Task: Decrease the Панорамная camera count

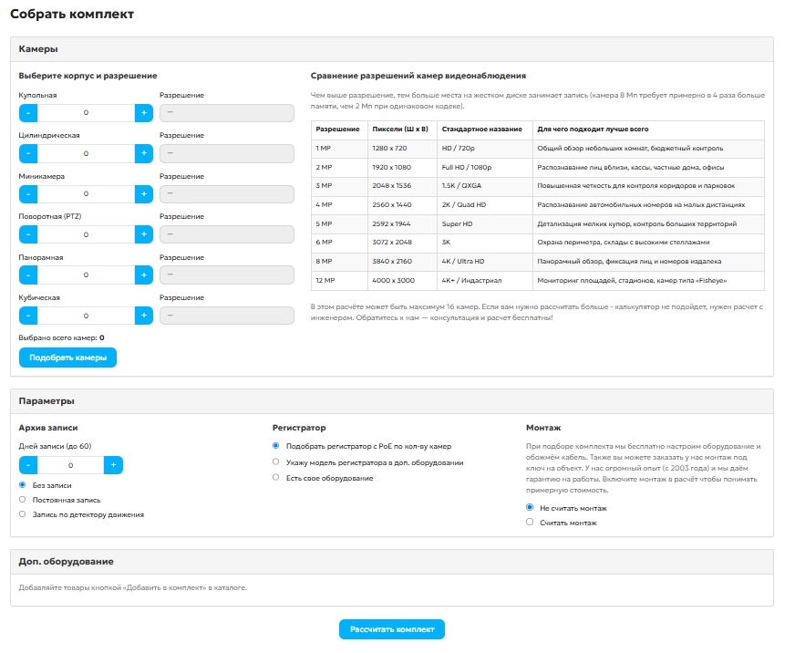Action: click(x=28, y=275)
